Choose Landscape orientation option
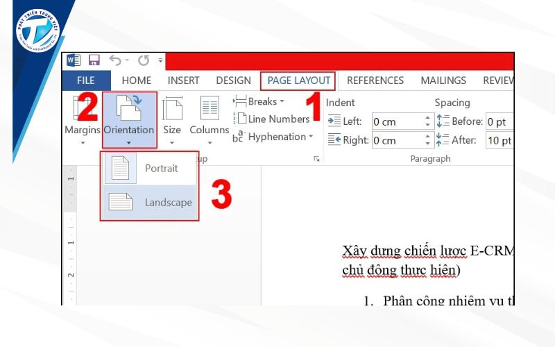This screenshot has width=555, height=347. point(150,203)
